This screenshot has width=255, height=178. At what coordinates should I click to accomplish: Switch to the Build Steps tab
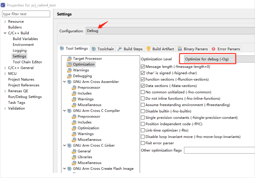click(x=130, y=49)
